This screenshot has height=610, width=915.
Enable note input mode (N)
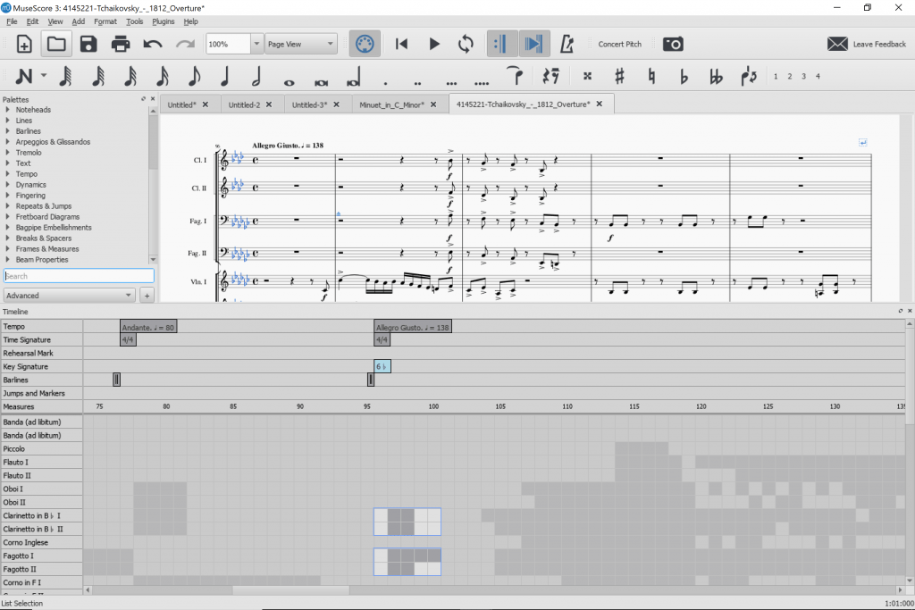(x=24, y=77)
